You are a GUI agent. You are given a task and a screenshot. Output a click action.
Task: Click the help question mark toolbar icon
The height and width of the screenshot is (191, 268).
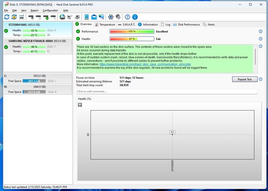click(127, 17)
